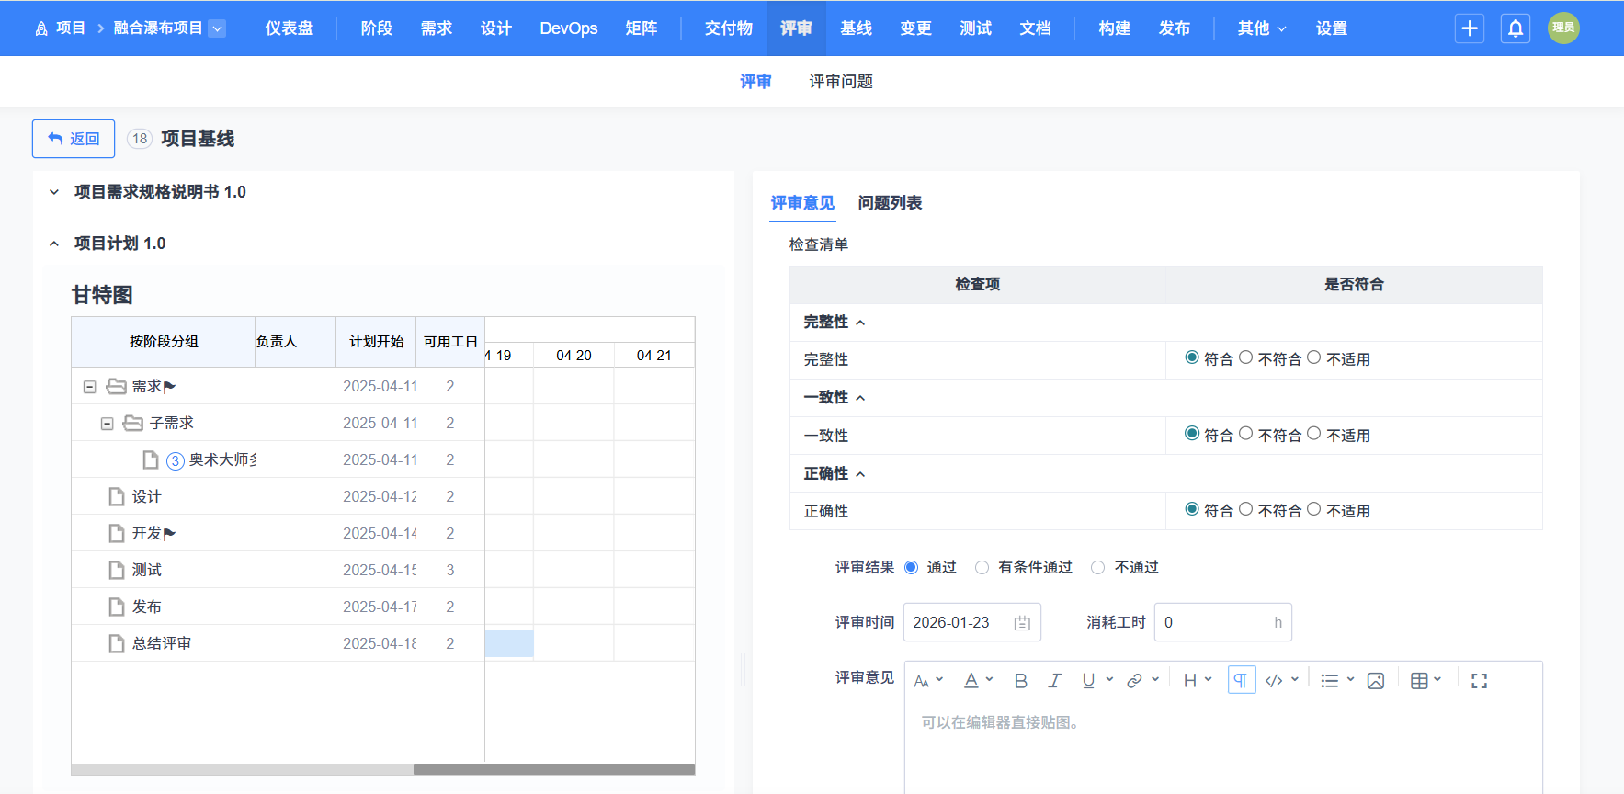
Task: Click the 返回 button
Action: click(x=74, y=139)
